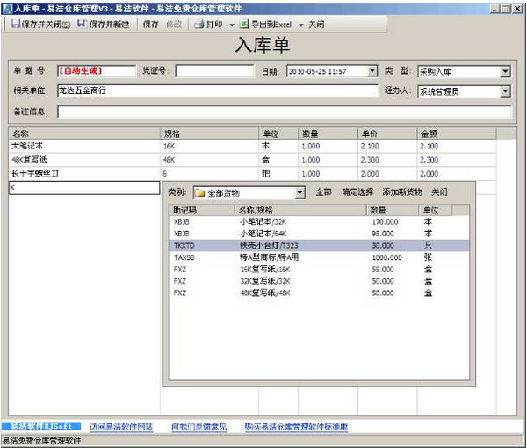Viewport: 527px width, 448px height.
Task: Minimize the 入库单 window
Action: coord(495,9)
